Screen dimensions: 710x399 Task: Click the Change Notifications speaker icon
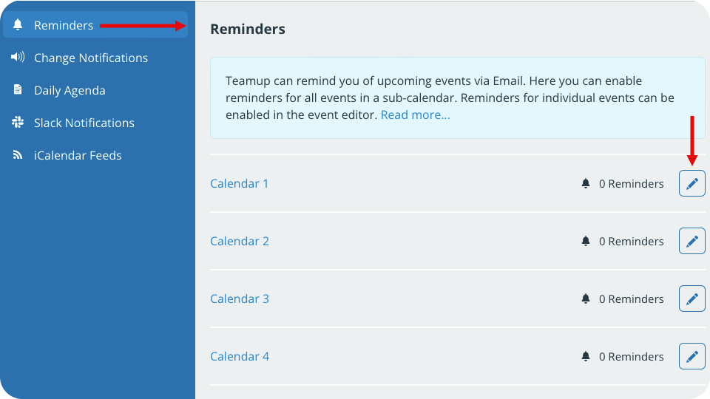18,58
